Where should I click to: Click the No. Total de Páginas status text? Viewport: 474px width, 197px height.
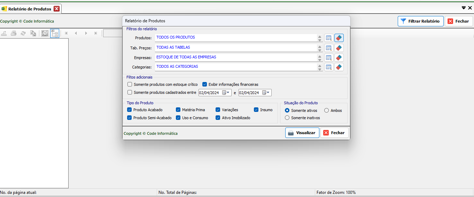point(178,192)
